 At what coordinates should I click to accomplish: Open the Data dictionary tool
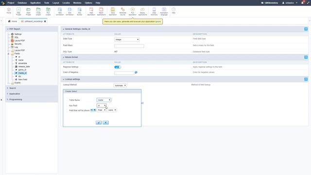[x=154, y=11]
